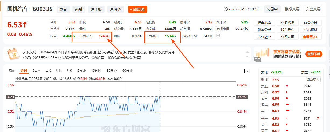Open the 60分钟 chart tab
Screen dimensions: 330x132
click(127, 71)
